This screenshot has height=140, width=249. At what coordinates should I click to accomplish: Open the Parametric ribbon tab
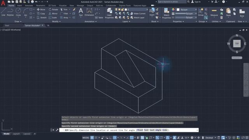(x=40, y=5)
